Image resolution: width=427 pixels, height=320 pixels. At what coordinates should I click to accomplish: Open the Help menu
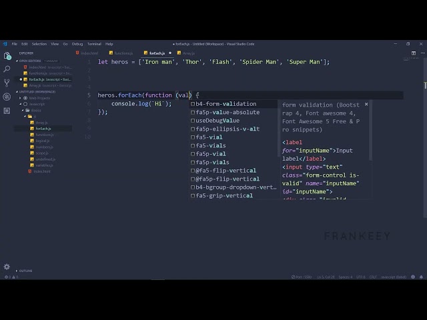click(x=109, y=44)
